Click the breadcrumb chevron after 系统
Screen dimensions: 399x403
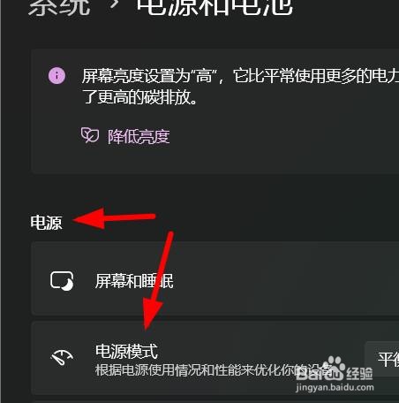114,4
